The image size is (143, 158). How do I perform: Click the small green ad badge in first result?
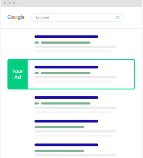[x=37, y=43]
